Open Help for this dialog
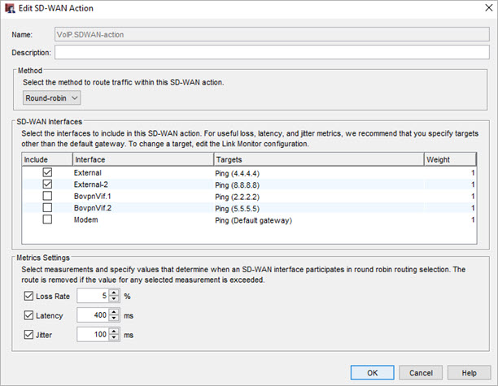Screen dimensions: 498x386 click(x=468, y=373)
